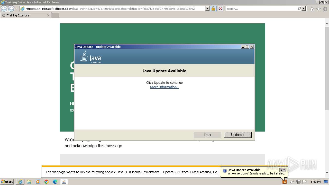Open the Action Center flag icon
This screenshot has width=329, height=185.
[305, 182]
